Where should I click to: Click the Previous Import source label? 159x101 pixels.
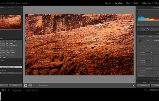pos(17,90)
